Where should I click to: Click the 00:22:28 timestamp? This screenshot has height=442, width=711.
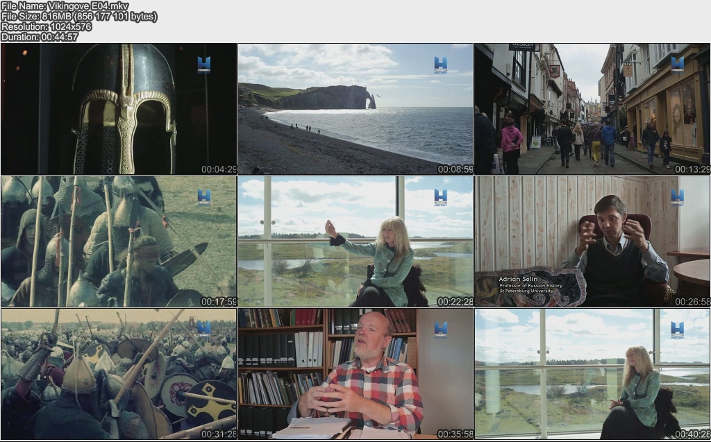coord(455,302)
